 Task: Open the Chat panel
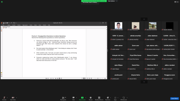tap(73, 98)
